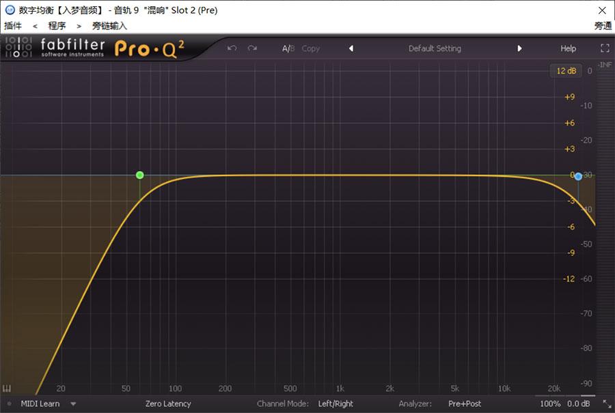The width and height of the screenshot is (615, 413).
Task: Click the Help button
Action: pos(568,48)
